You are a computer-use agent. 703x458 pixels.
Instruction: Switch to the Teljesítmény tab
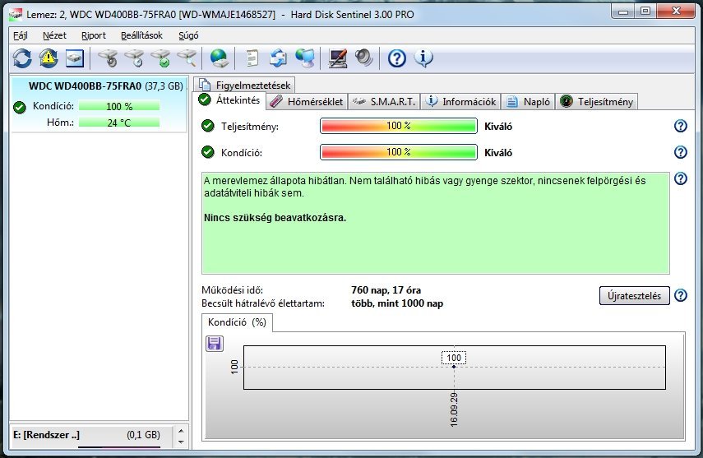(x=597, y=102)
